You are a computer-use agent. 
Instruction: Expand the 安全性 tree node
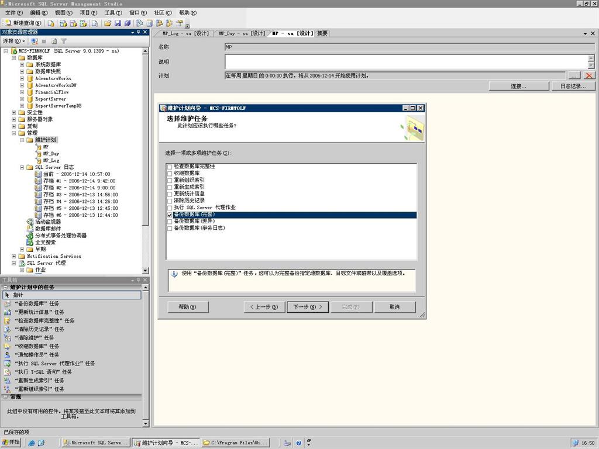(14, 113)
